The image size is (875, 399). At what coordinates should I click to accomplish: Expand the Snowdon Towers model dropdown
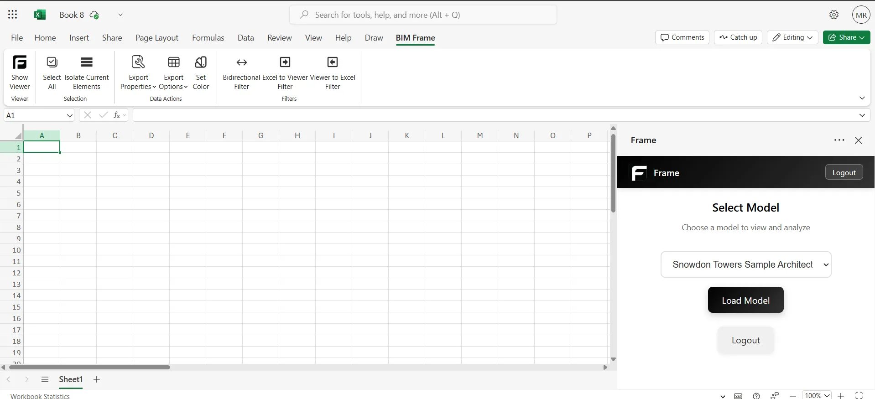click(746, 264)
